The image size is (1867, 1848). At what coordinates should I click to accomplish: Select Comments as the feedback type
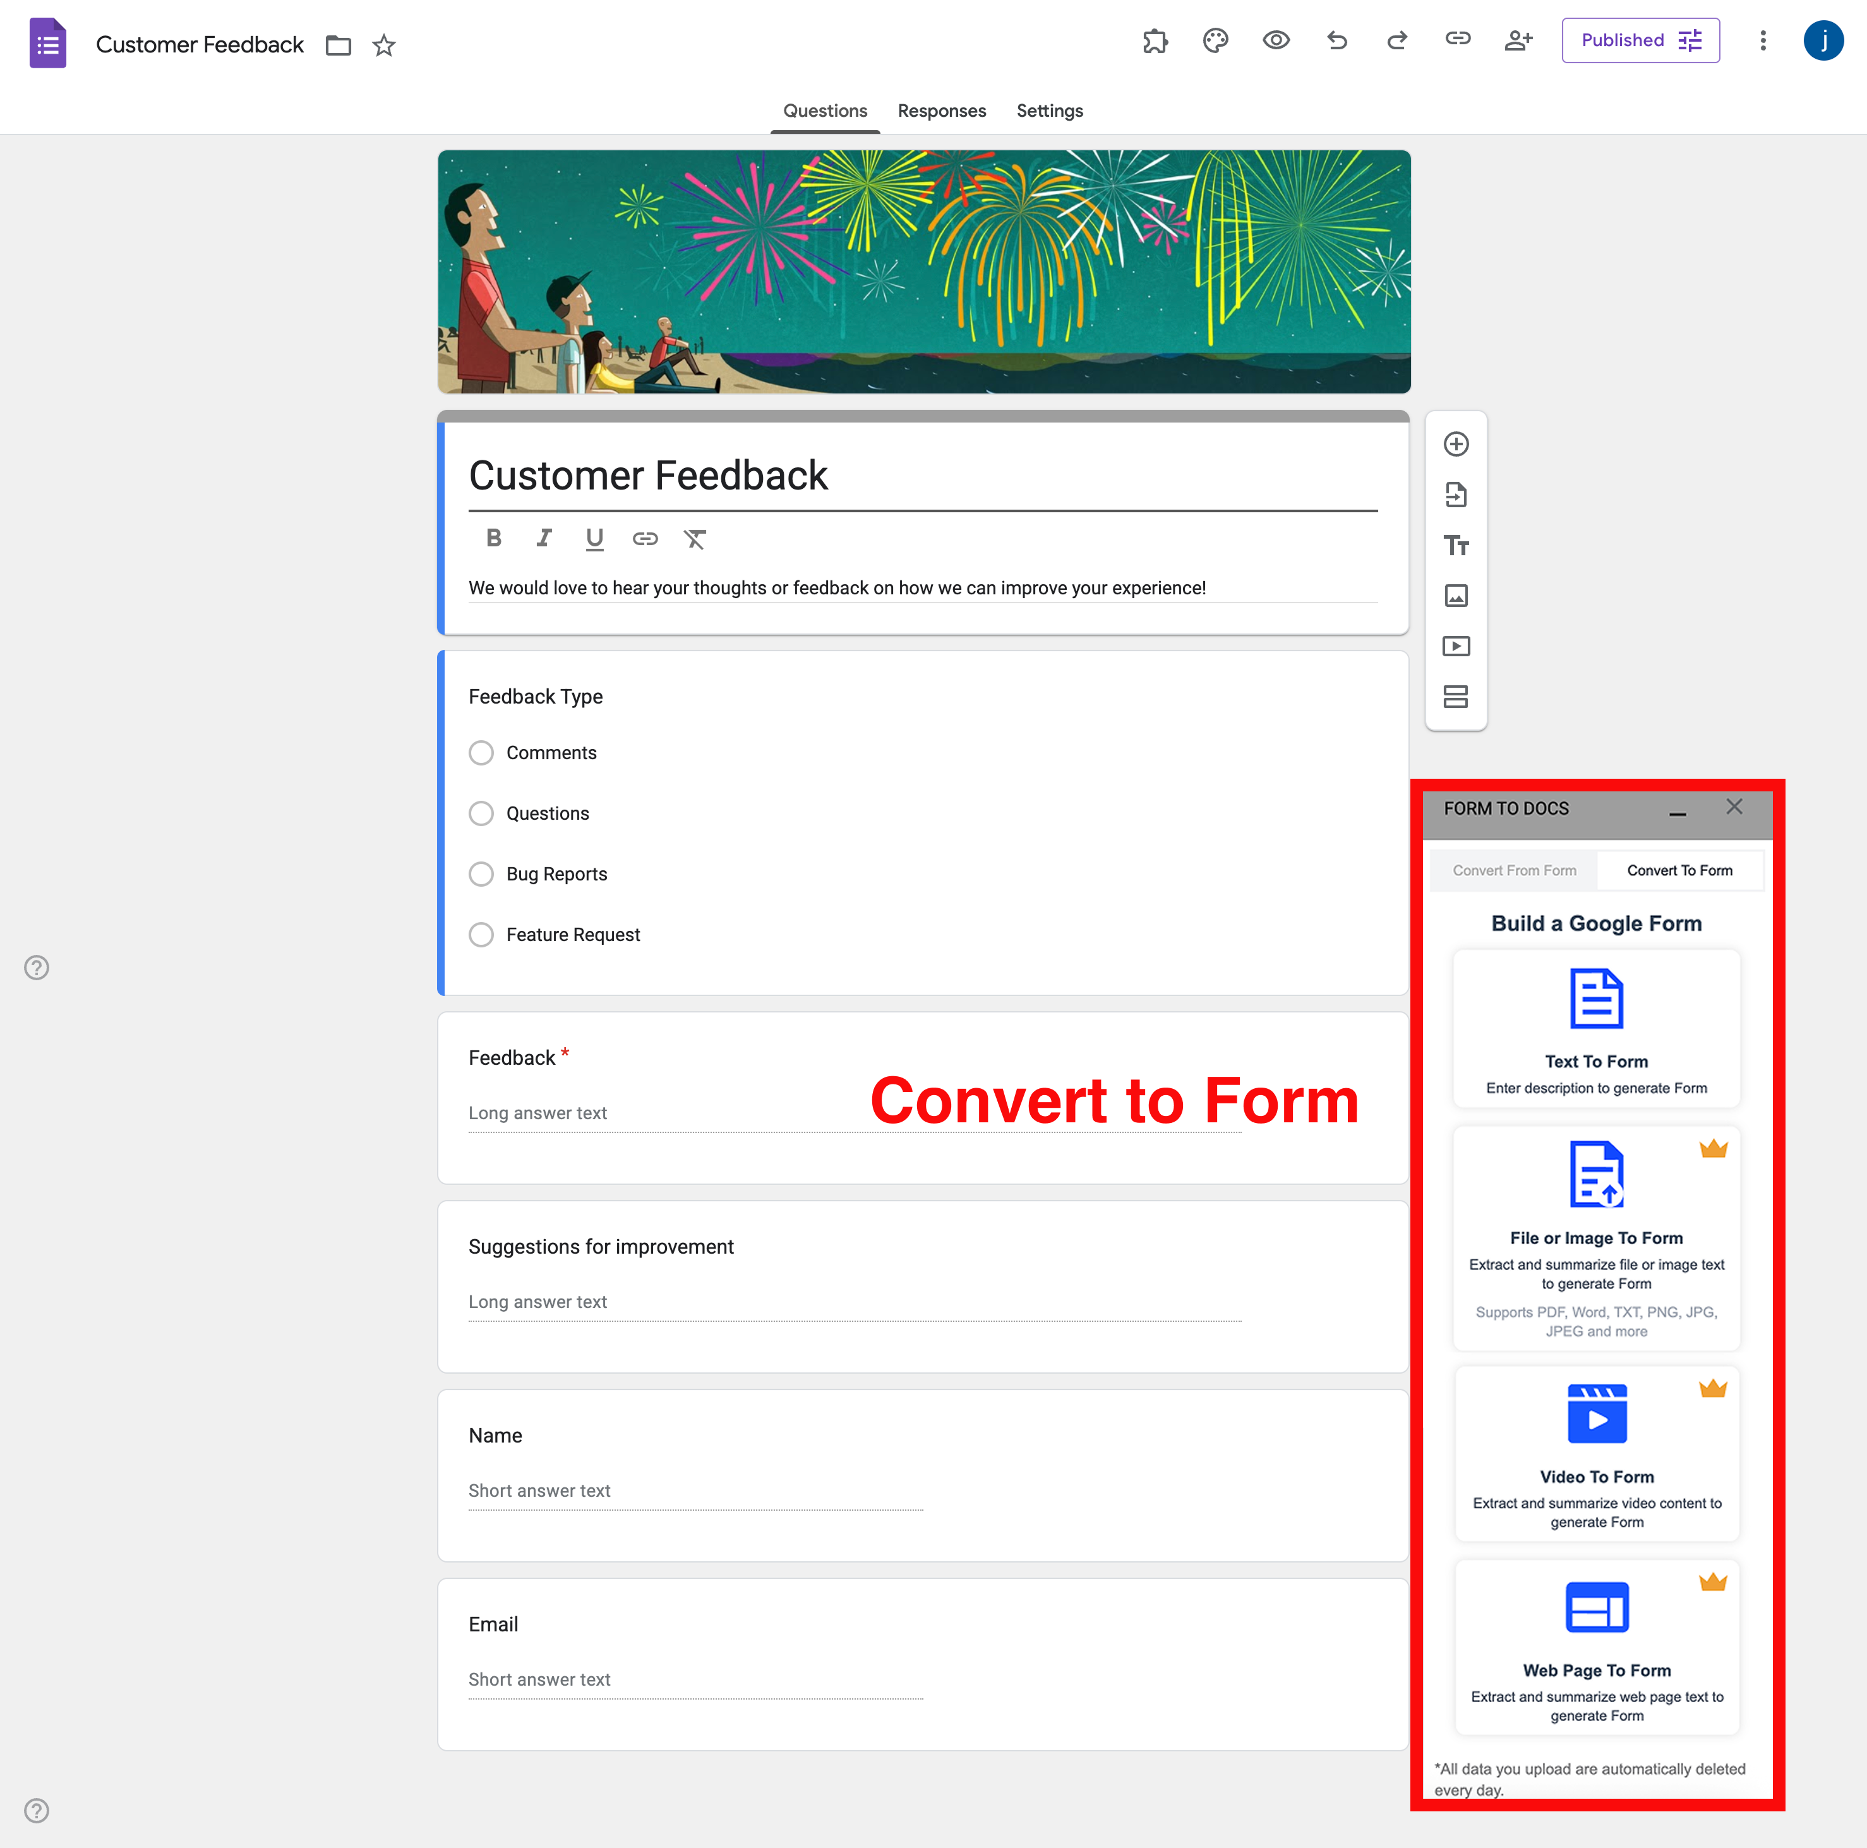pos(481,752)
